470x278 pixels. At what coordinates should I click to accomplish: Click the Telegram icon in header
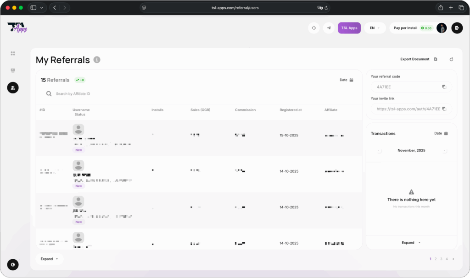[x=329, y=28]
